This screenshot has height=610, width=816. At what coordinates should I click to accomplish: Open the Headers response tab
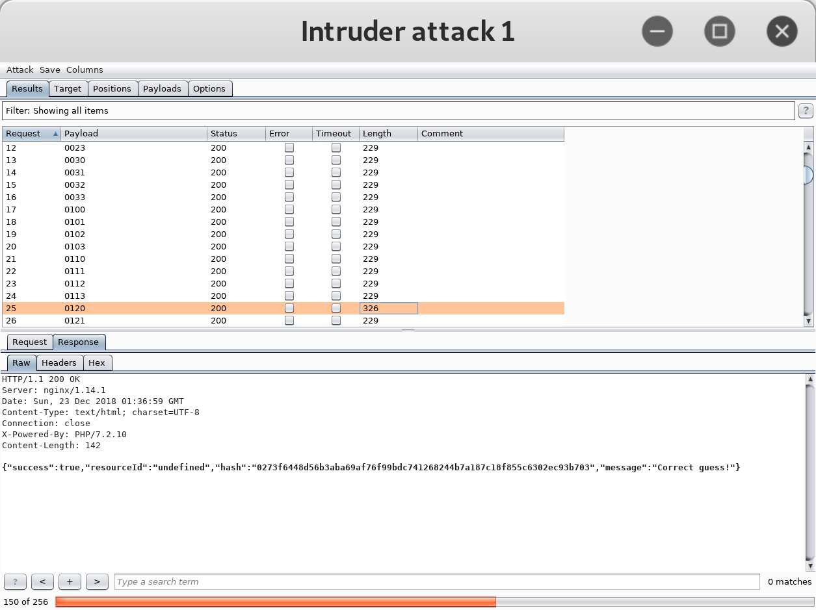coord(59,363)
